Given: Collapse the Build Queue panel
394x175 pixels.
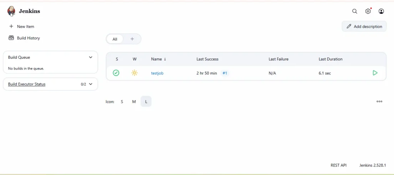Looking at the screenshot, I should pyautogui.click(x=91, y=57).
